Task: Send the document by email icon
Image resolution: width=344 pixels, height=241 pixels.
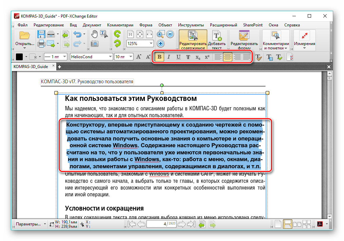Action: pos(51,44)
